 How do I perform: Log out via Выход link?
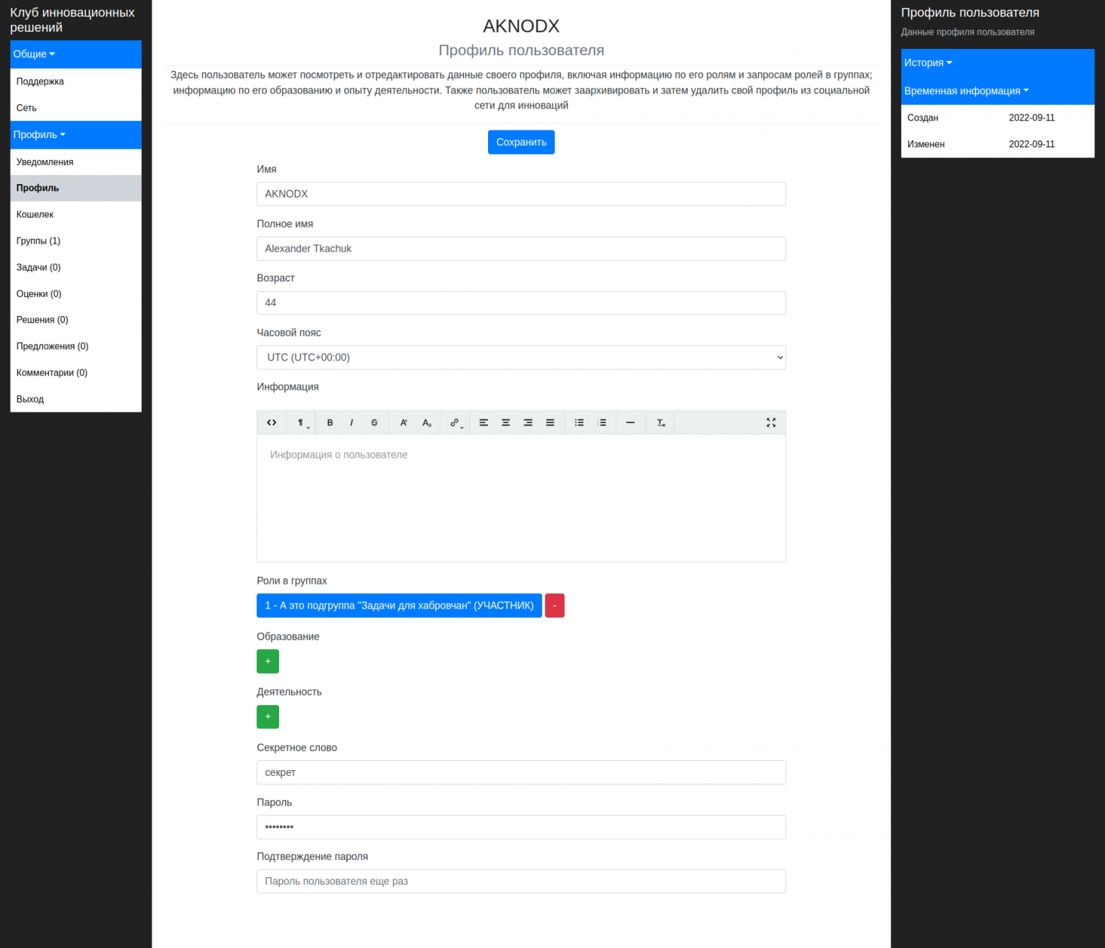point(76,399)
